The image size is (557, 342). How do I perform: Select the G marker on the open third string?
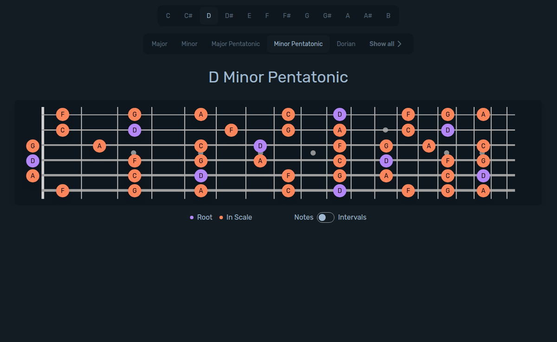point(32,146)
